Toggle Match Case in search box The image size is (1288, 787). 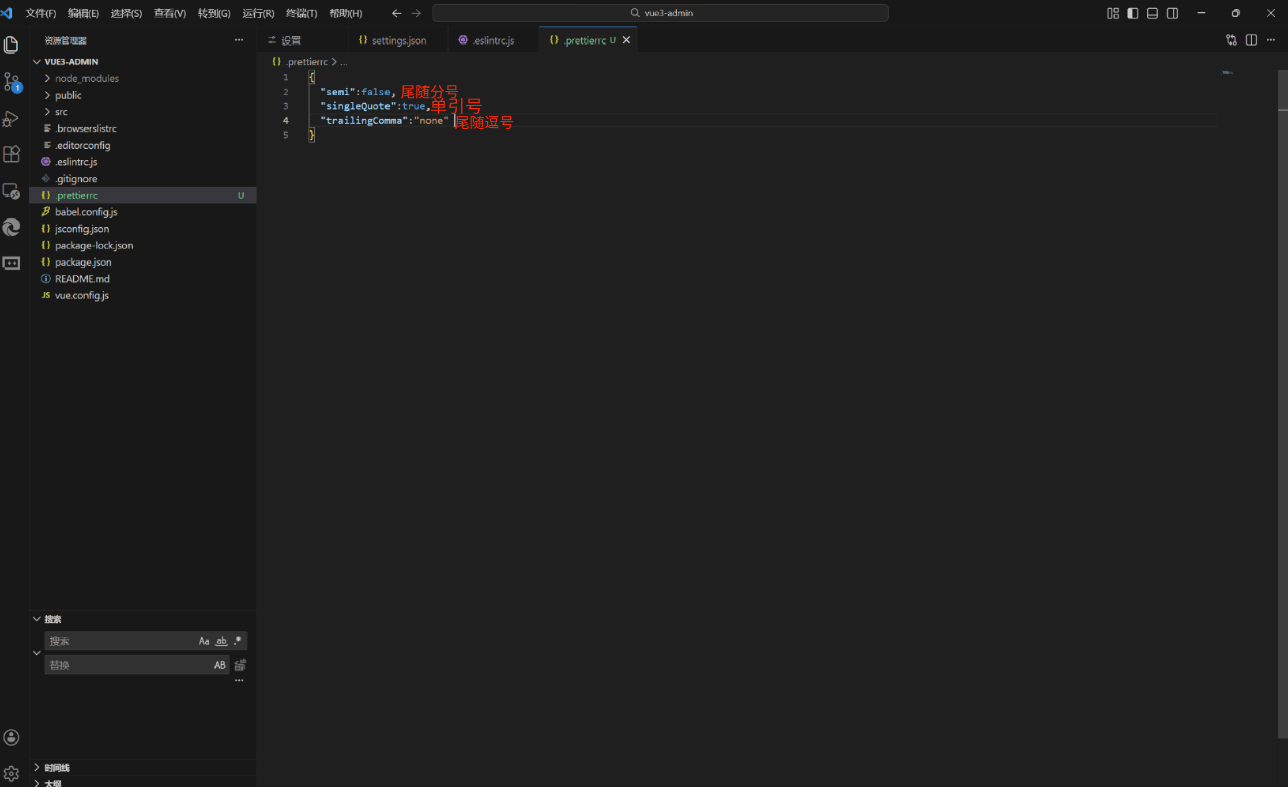(x=204, y=641)
